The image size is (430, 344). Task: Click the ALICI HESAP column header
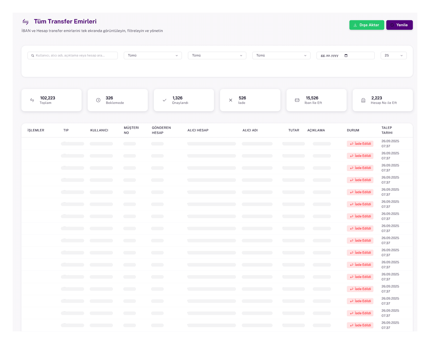[x=198, y=130]
